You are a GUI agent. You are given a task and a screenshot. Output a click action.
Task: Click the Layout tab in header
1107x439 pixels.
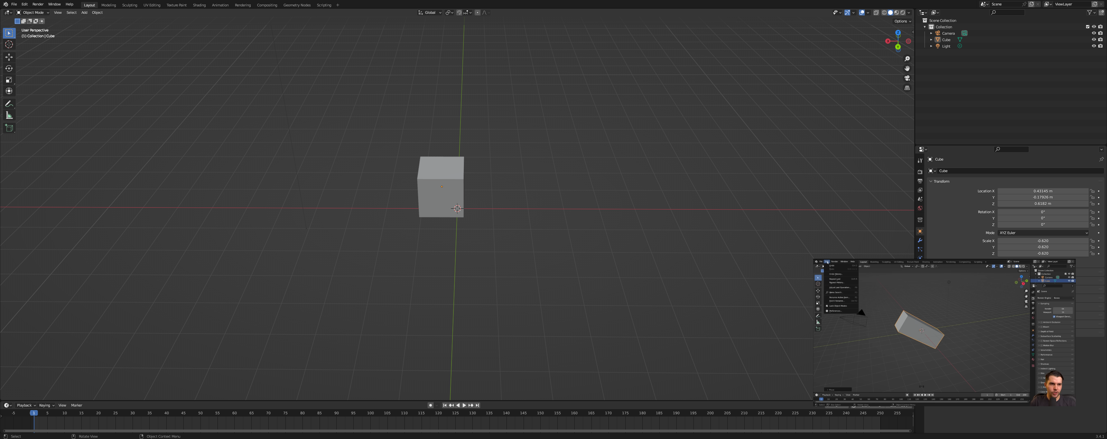pos(89,5)
